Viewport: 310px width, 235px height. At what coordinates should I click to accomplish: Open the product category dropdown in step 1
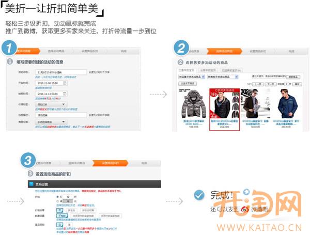click(50, 122)
